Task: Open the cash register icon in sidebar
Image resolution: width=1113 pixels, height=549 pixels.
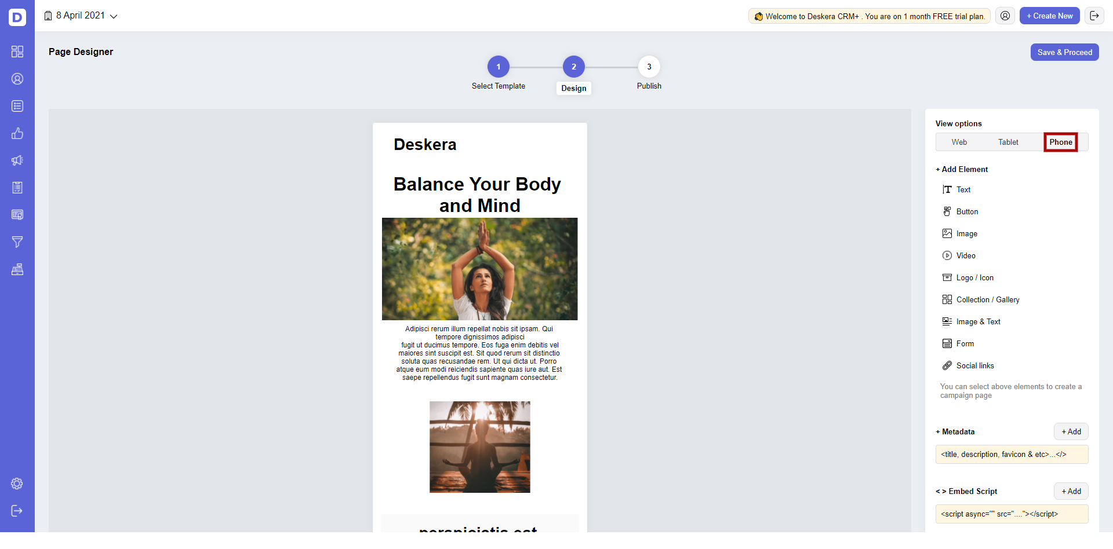Action: (17, 269)
